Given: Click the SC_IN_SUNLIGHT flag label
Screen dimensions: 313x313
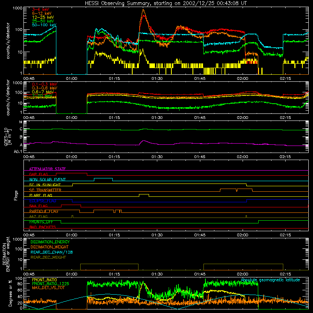Looking at the screenshot, I should coord(45,185).
